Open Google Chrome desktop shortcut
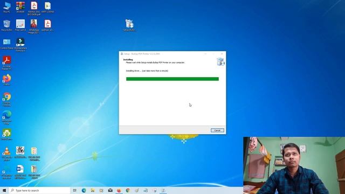Image resolution: width=345 pixels, height=194 pixels. tap(7, 99)
